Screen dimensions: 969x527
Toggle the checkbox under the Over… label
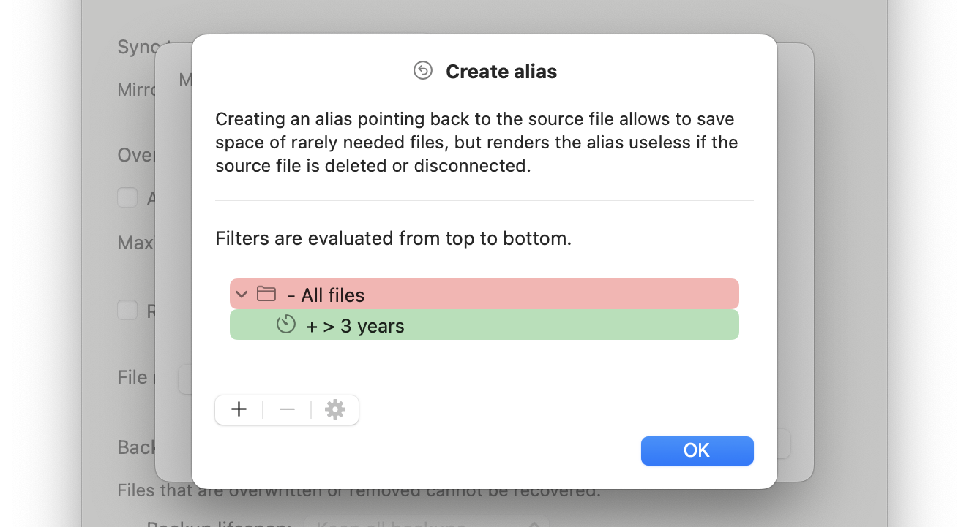[x=128, y=197]
